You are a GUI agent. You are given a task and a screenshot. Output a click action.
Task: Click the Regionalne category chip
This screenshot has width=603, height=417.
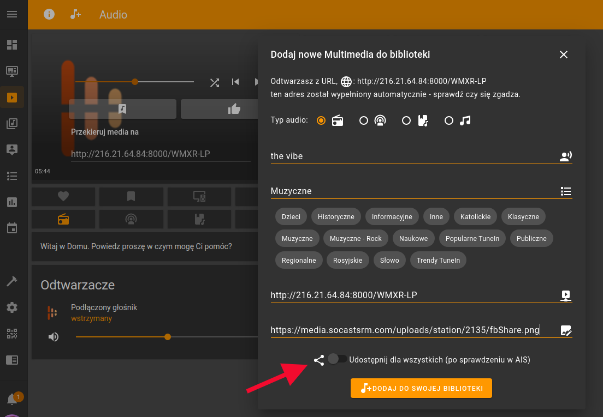tap(299, 261)
